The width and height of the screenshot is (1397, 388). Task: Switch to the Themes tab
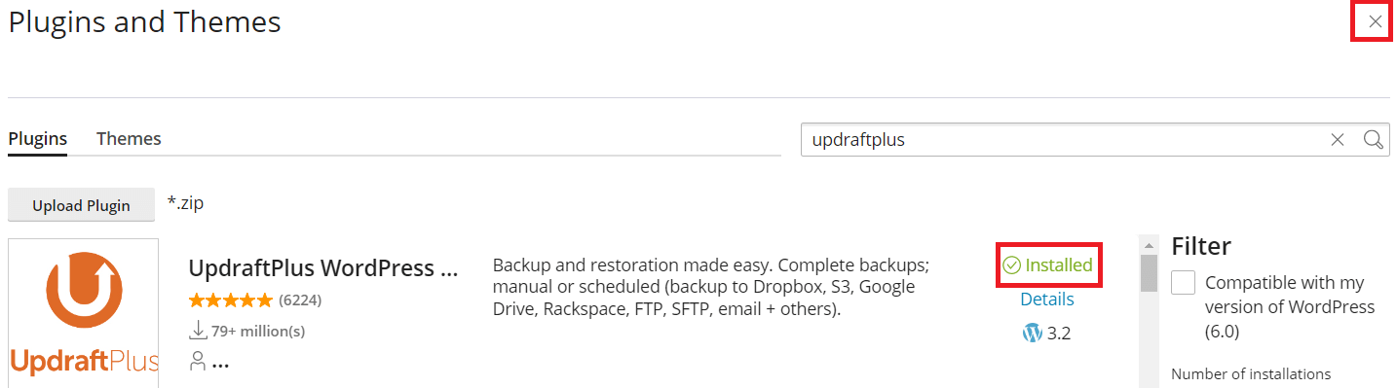pyautogui.click(x=129, y=139)
